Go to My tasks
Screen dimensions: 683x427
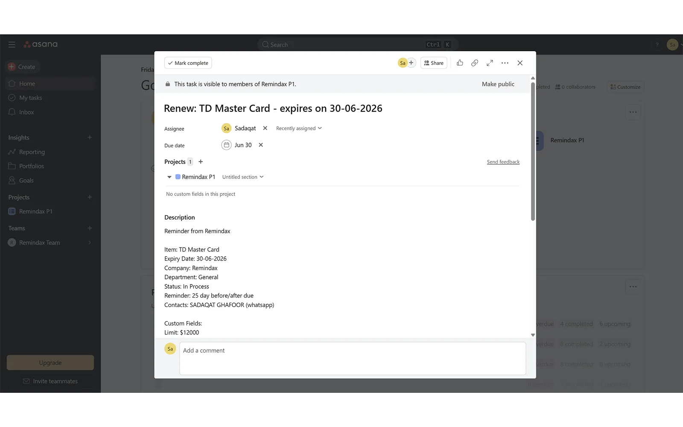[50, 98]
